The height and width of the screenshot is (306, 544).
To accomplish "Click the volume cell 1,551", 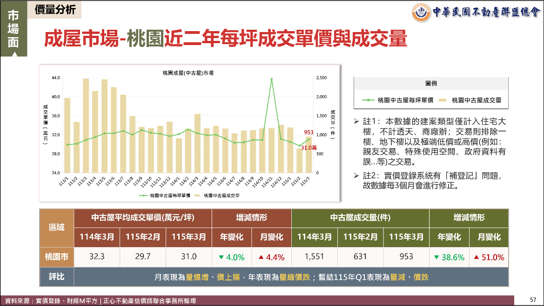I will pyautogui.click(x=314, y=256).
